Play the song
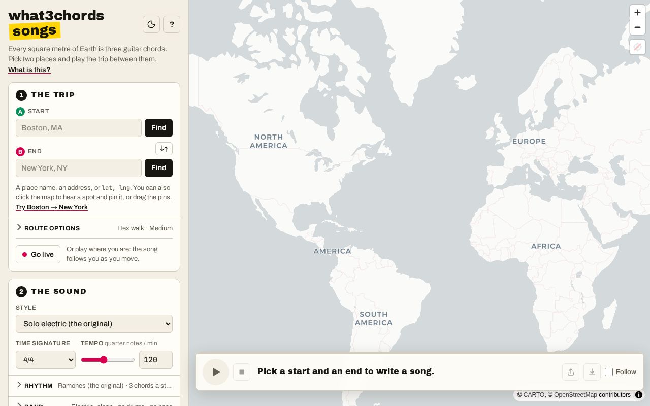The image size is (650, 406). click(x=216, y=372)
